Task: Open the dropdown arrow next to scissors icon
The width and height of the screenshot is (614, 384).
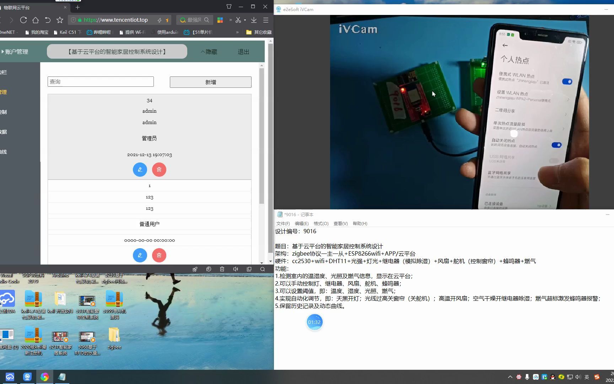Action: coord(245,20)
